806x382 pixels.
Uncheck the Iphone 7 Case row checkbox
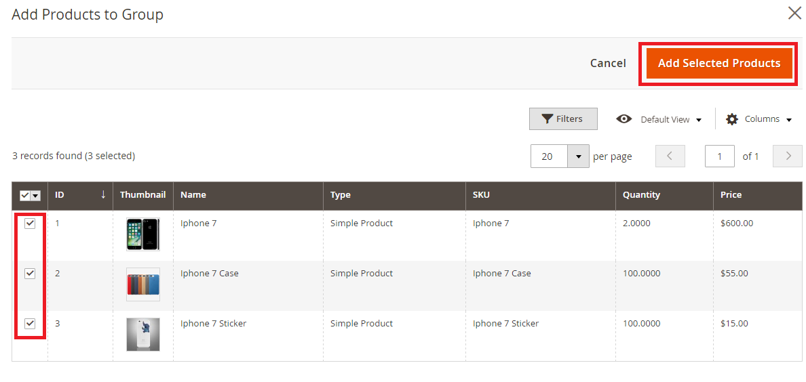[30, 274]
